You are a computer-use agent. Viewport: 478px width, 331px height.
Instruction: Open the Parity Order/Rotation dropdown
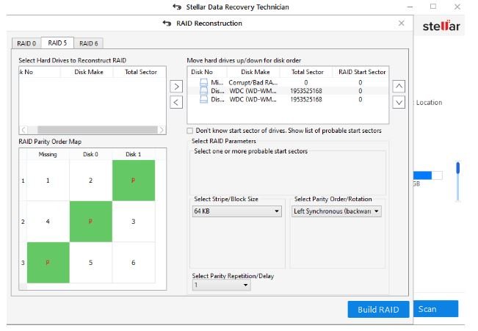click(x=336, y=211)
